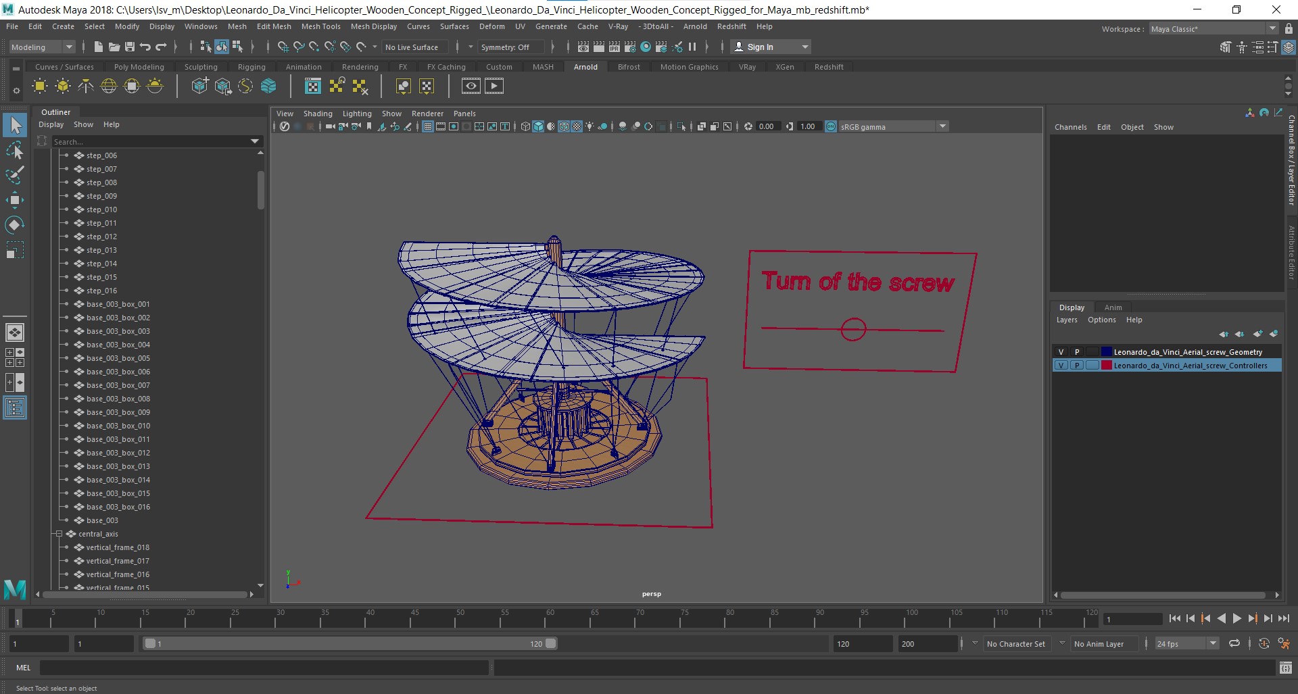
Task: Toggle viewport wireframe on shaded icon
Action: point(564,126)
